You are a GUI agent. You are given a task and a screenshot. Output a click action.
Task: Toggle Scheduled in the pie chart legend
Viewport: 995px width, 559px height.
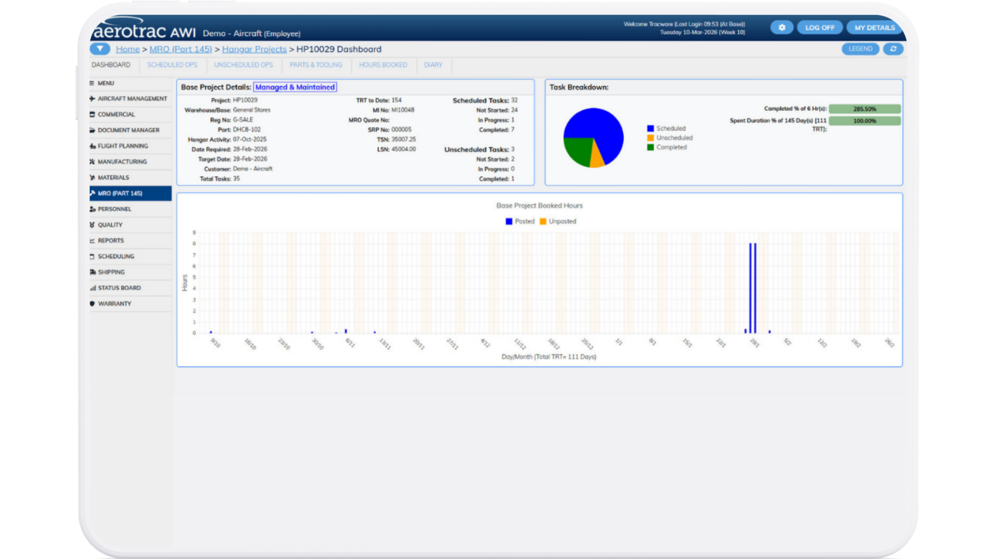tap(666, 128)
